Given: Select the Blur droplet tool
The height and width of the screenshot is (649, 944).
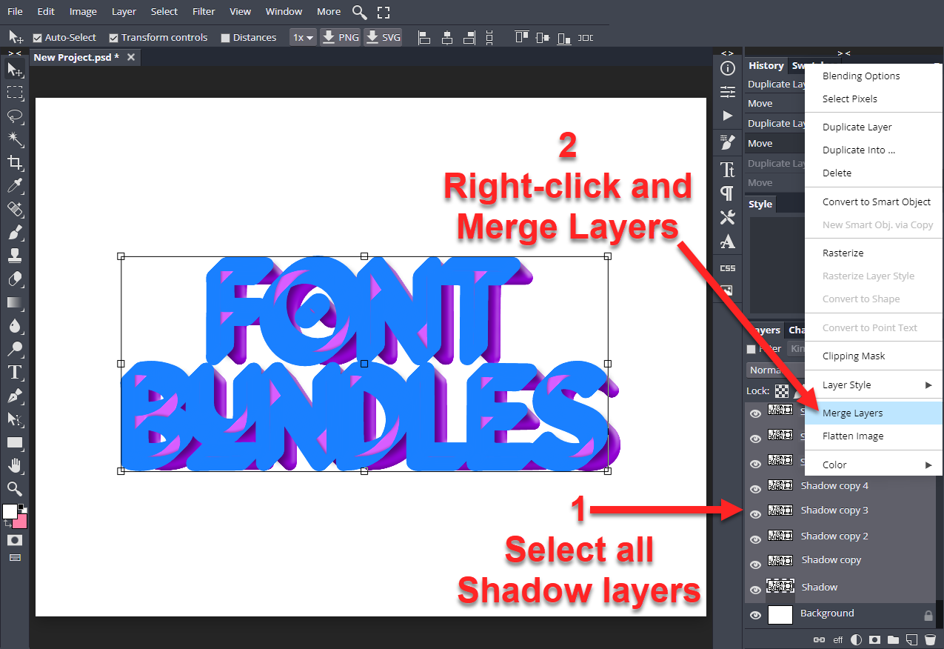Looking at the screenshot, I should 15,326.
